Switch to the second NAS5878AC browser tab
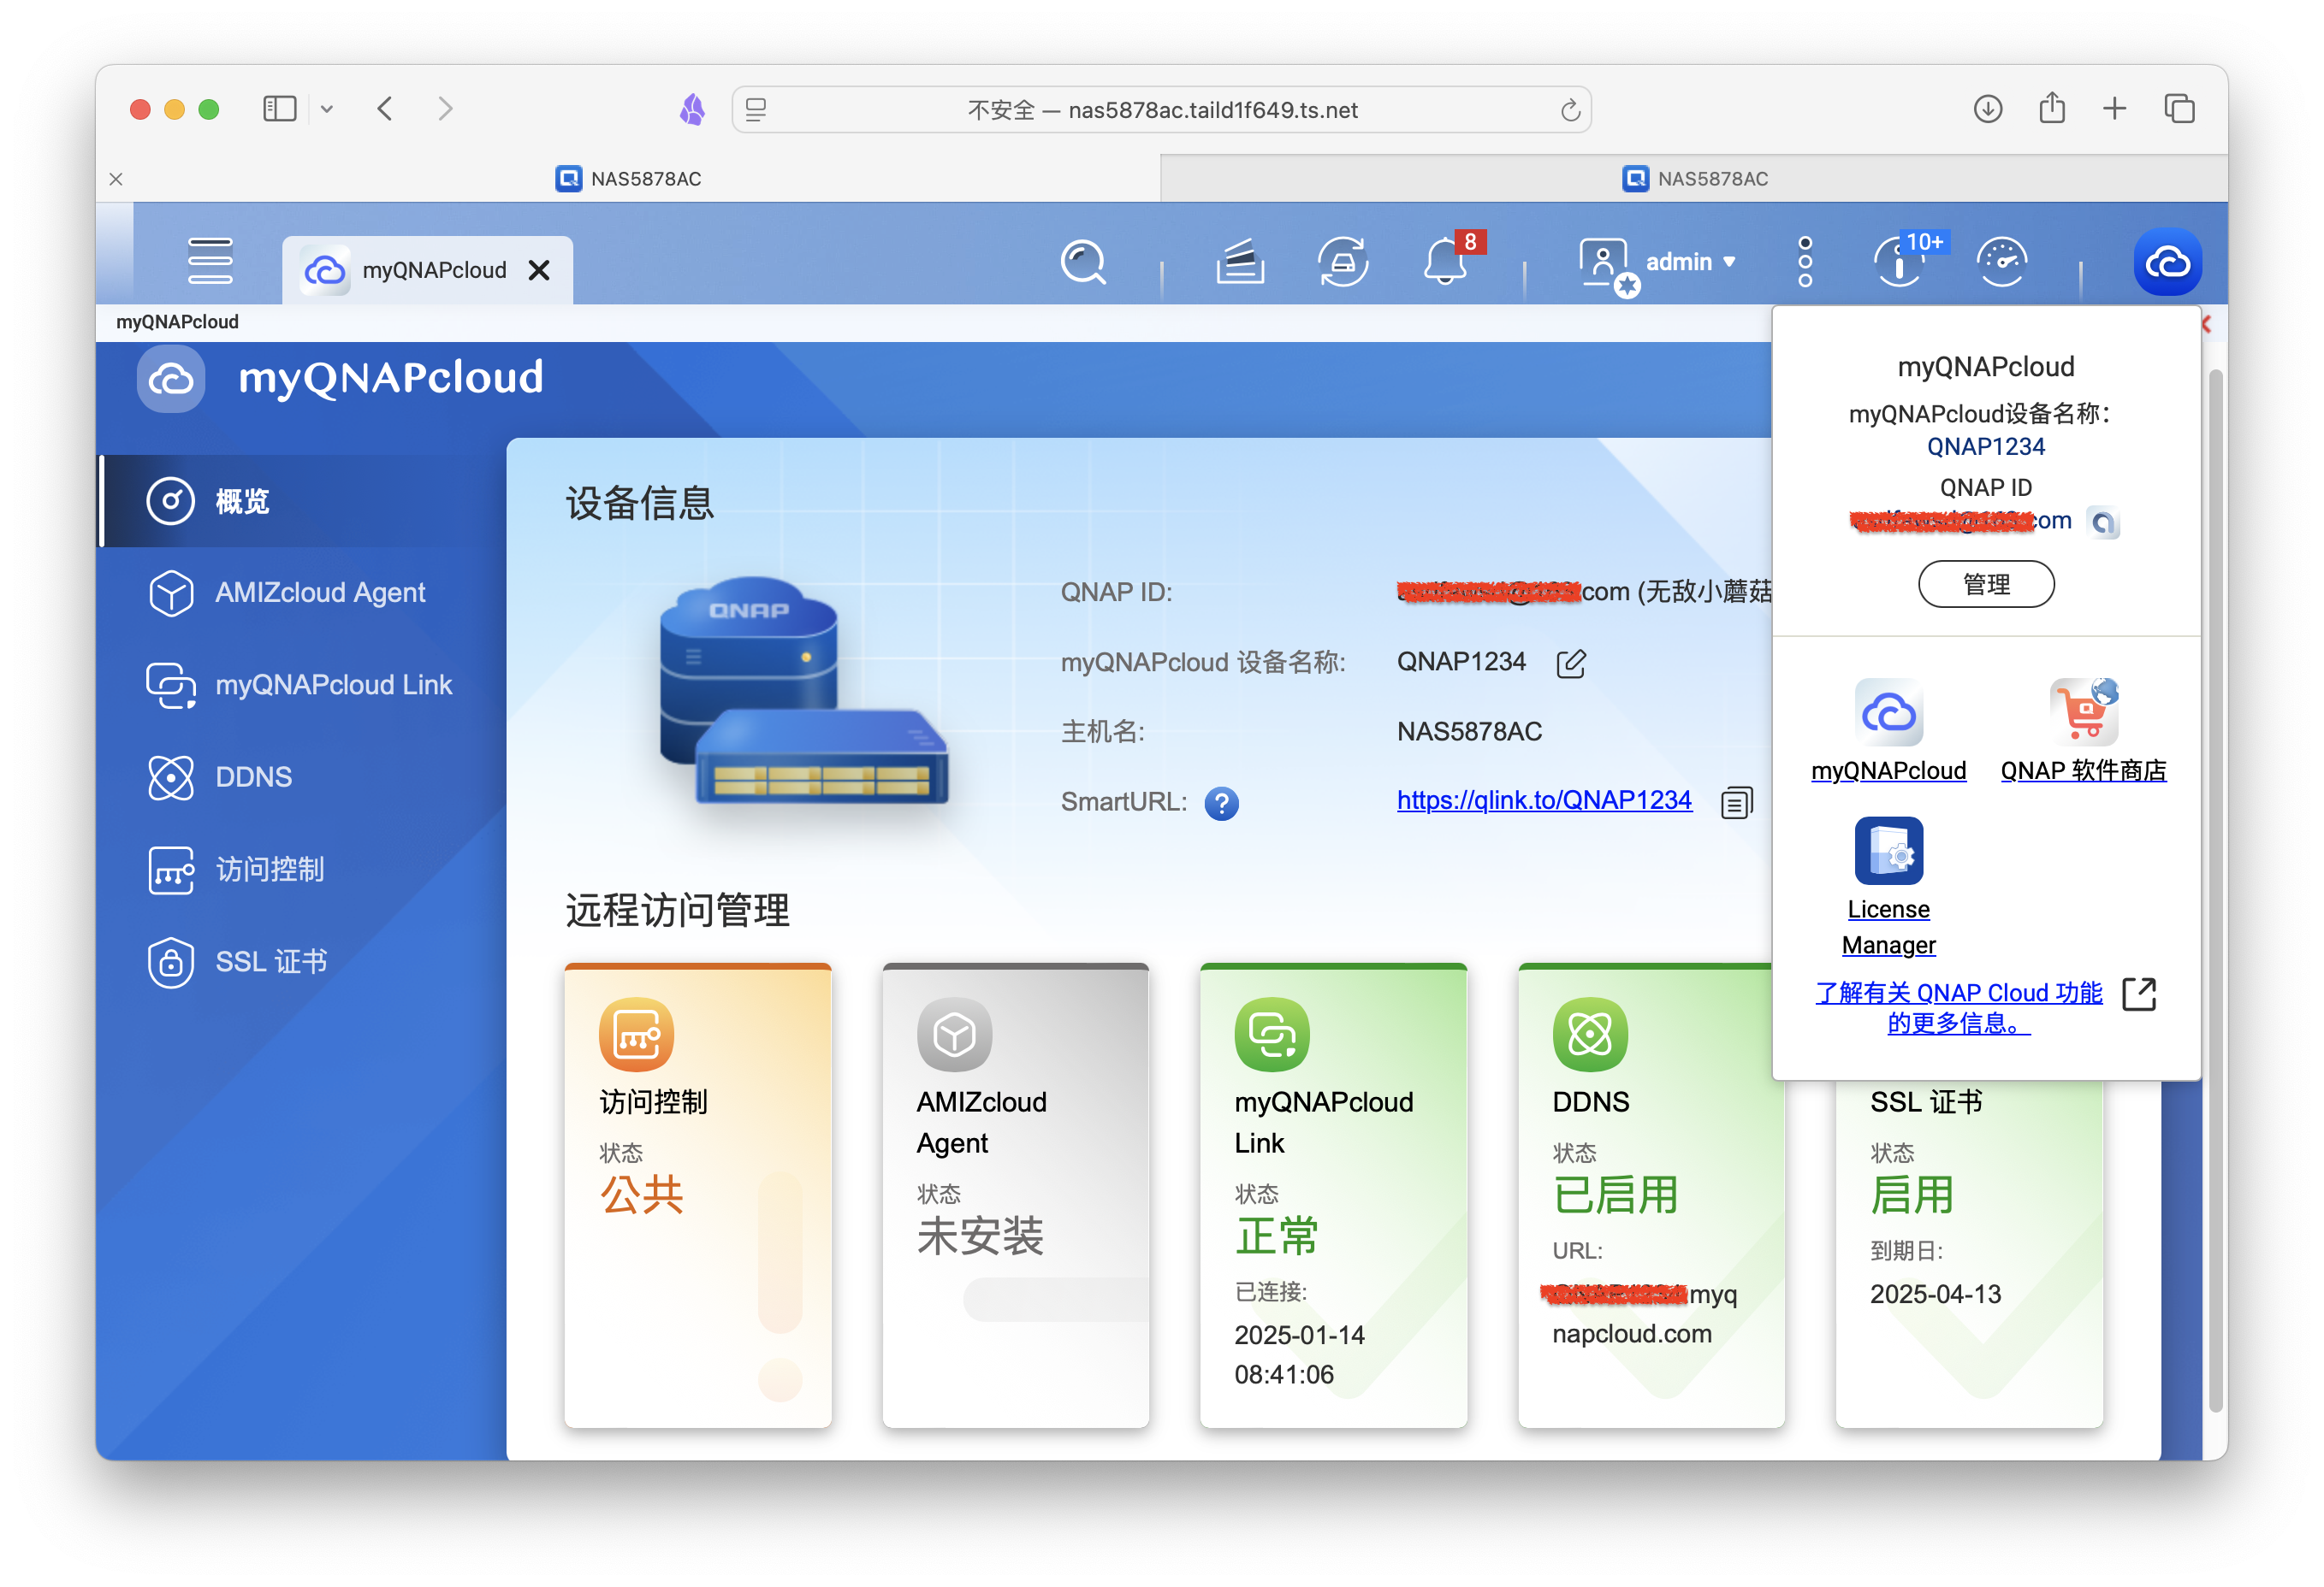This screenshot has height=1587, width=2324. (x=1694, y=179)
